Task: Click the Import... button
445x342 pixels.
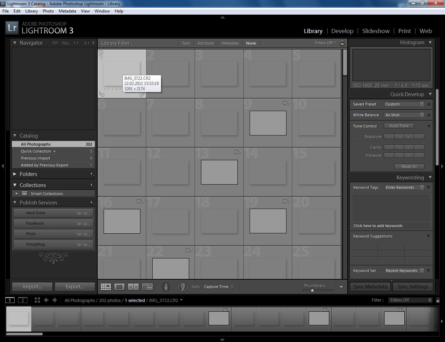Action: [x=32, y=287]
